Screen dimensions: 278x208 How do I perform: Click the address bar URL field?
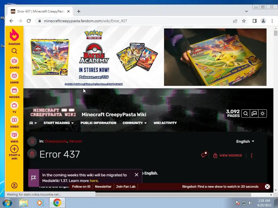coord(133,21)
